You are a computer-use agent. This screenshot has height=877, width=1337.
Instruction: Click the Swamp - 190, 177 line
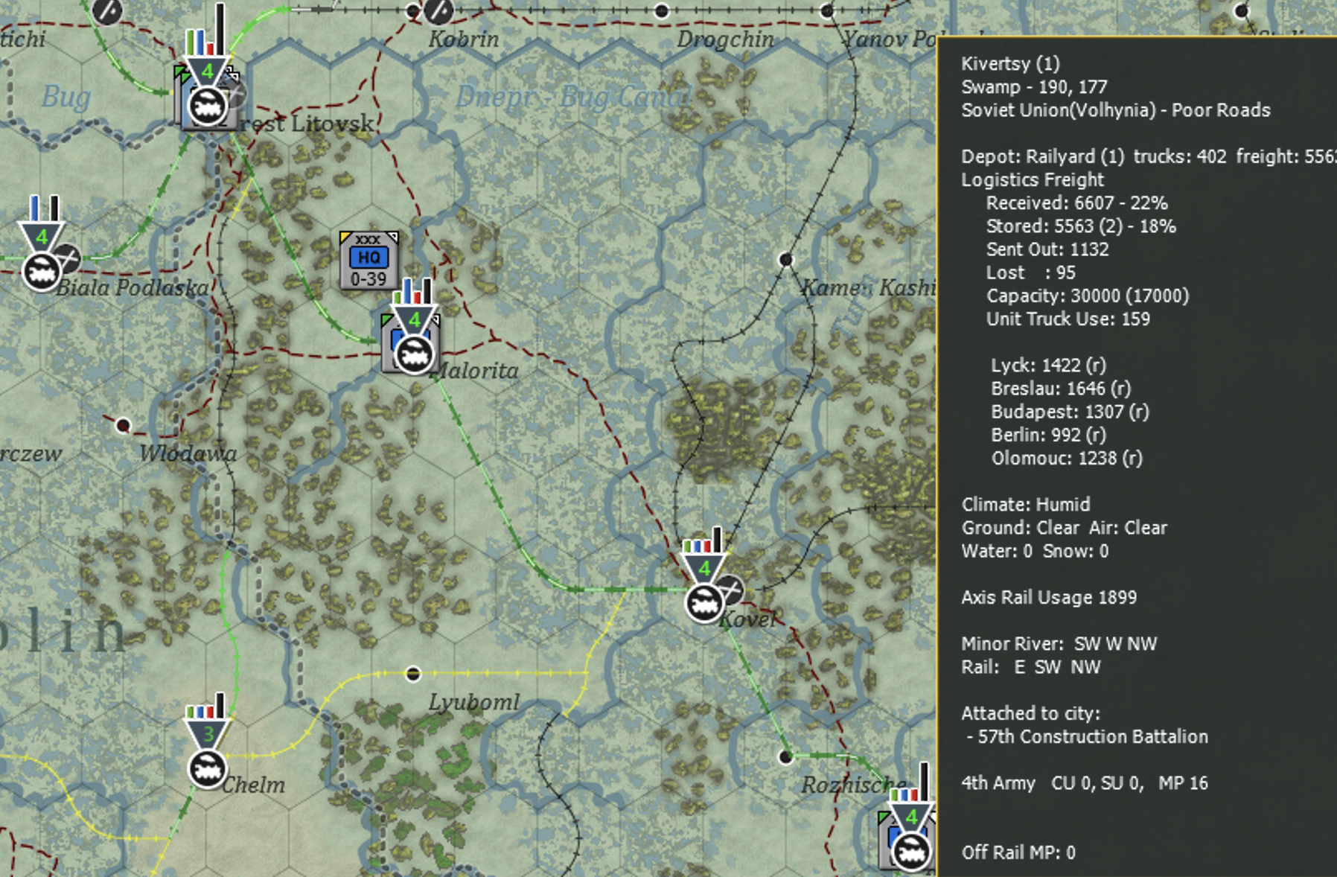1034,86
